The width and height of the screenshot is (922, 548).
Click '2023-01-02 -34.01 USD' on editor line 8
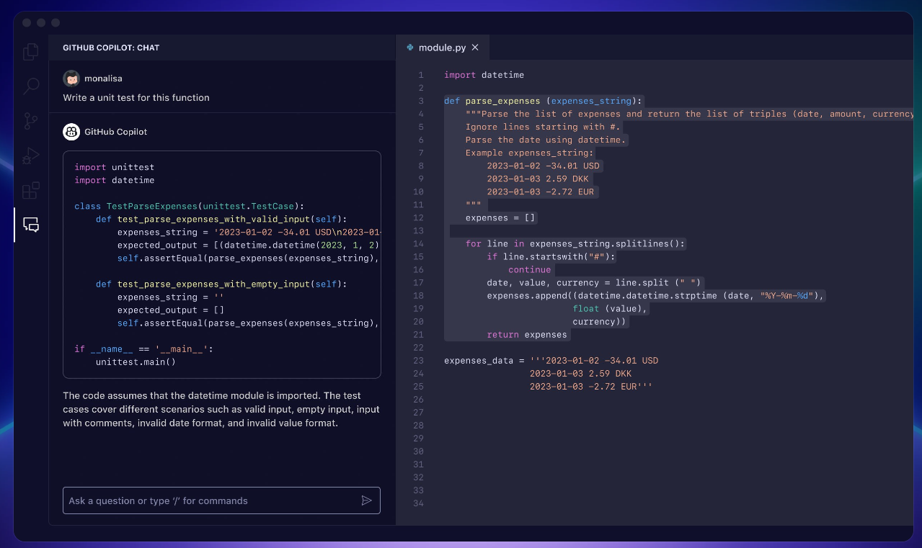(x=543, y=166)
